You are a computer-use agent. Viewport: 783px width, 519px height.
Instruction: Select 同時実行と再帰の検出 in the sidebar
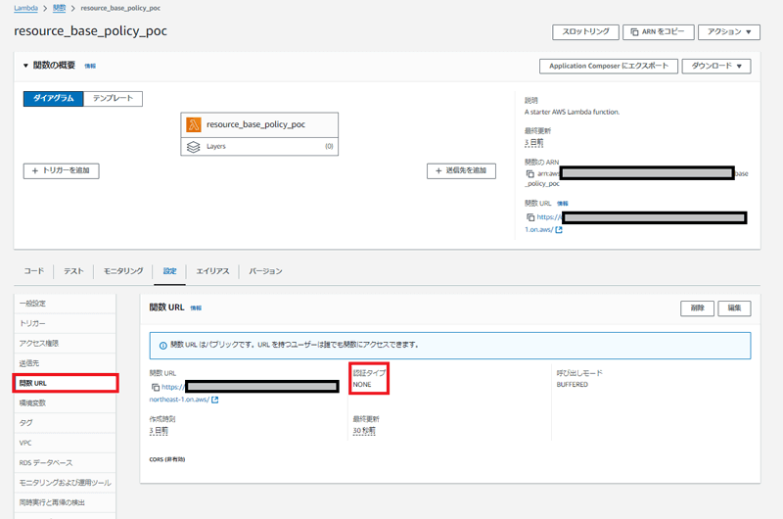[65, 503]
